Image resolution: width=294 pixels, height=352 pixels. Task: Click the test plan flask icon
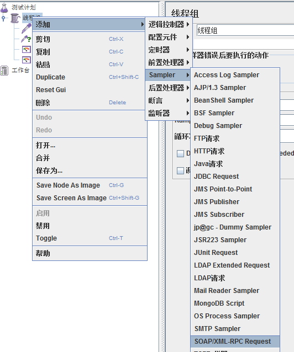pos(4,8)
